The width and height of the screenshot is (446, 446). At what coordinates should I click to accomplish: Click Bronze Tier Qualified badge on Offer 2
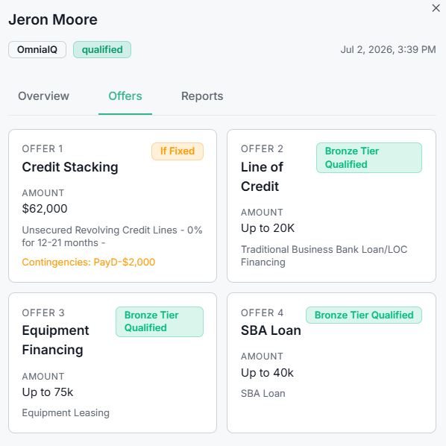pos(369,157)
